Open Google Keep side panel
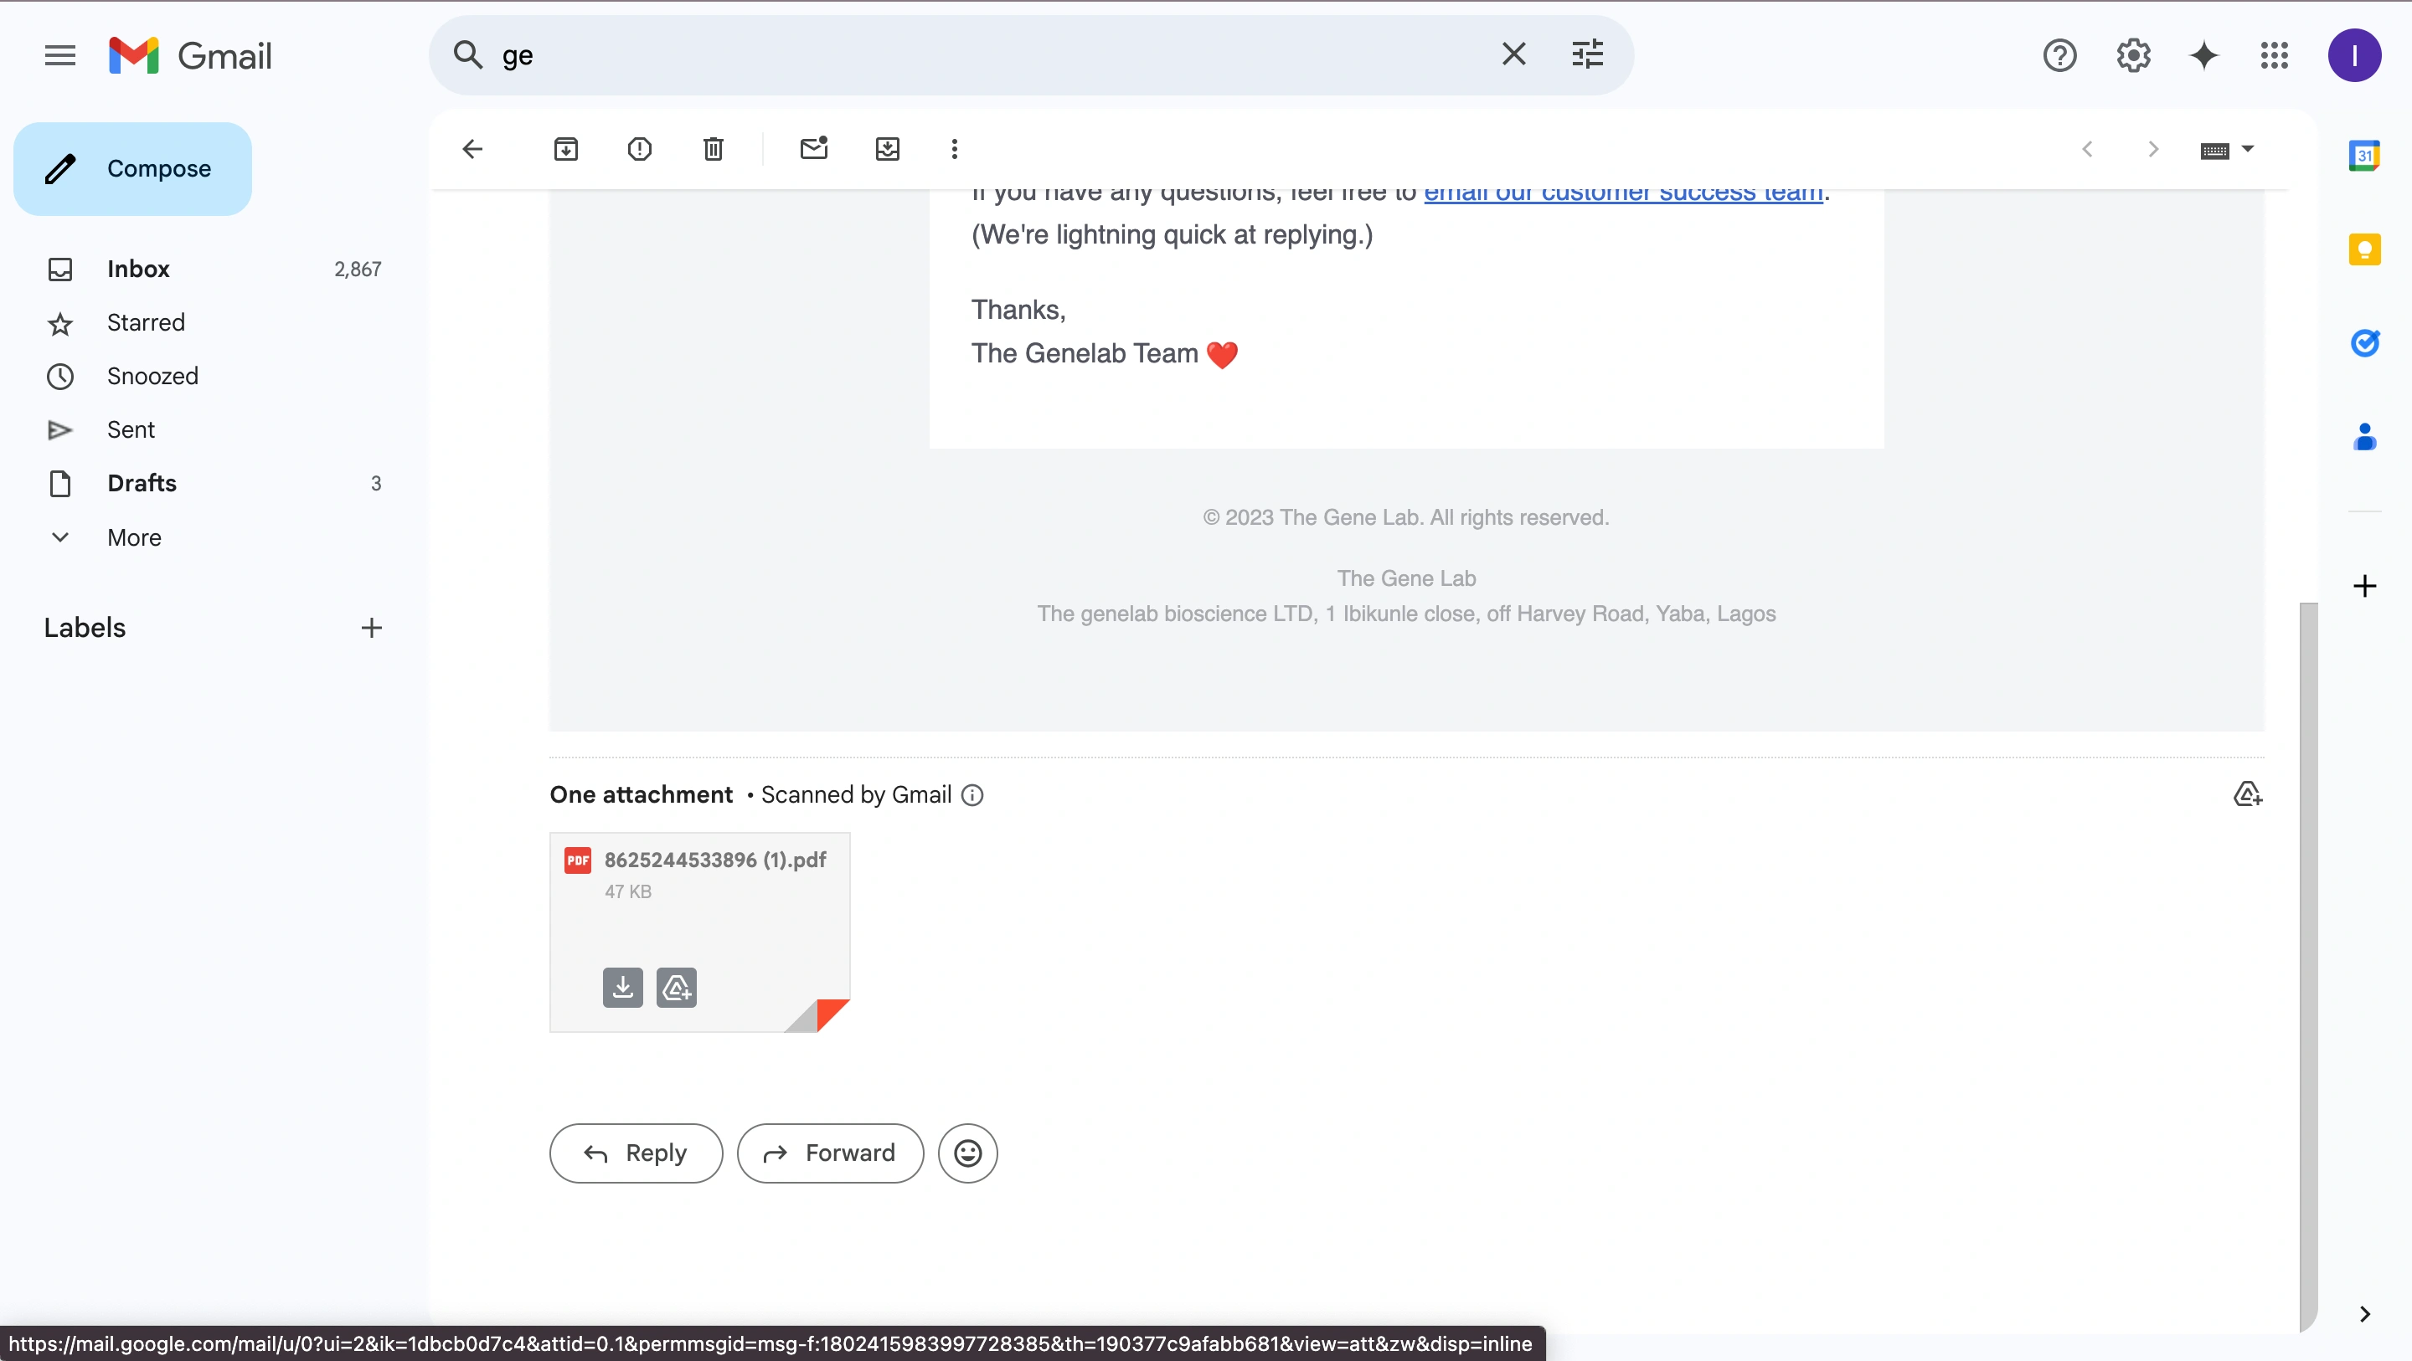The height and width of the screenshot is (1361, 2412). point(2366,248)
